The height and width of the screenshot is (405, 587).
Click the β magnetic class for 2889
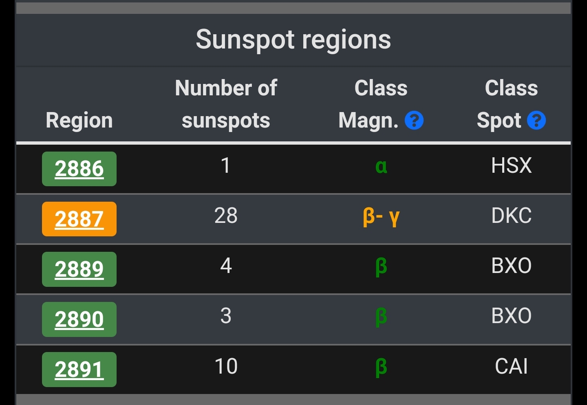[381, 267]
